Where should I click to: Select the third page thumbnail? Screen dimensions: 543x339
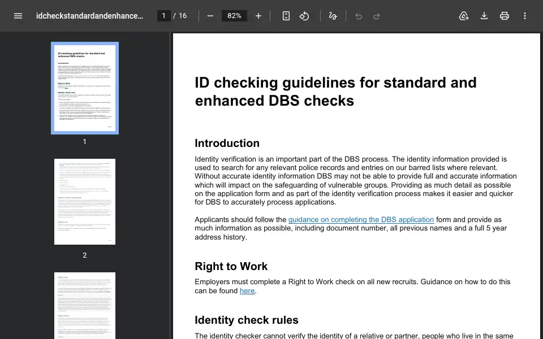pyautogui.click(x=85, y=306)
